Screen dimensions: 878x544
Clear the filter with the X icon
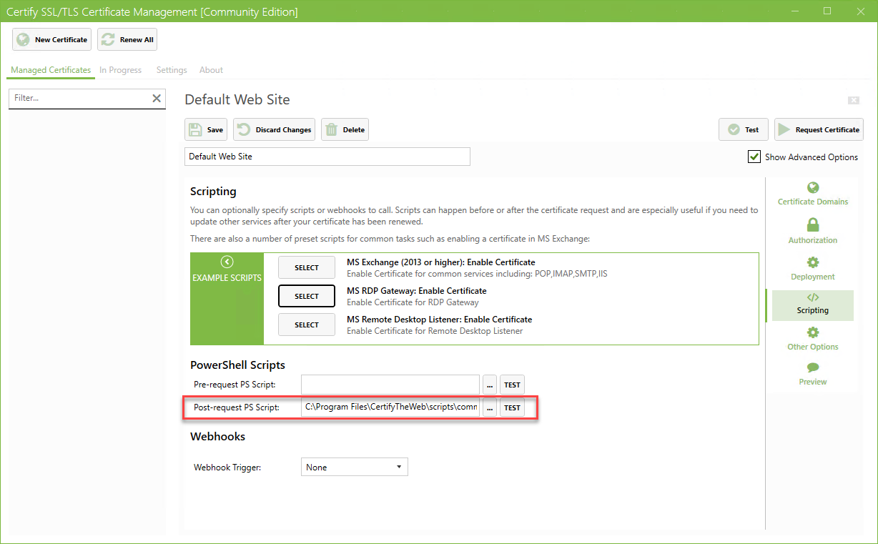(x=157, y=99)
